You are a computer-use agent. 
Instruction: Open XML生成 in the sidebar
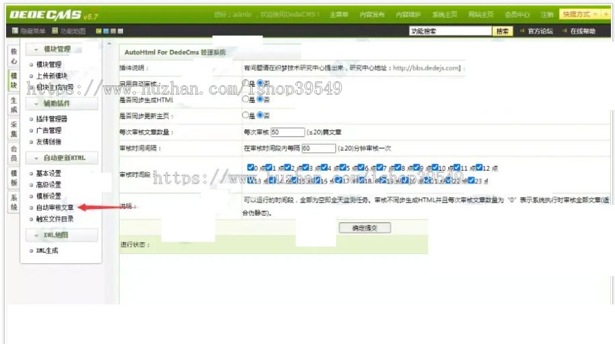[47, 250]
